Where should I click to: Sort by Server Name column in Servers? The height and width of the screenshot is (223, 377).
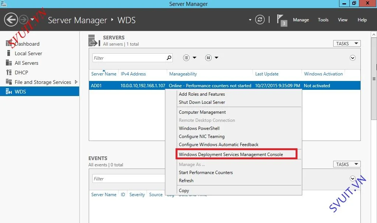coord(103,74)
